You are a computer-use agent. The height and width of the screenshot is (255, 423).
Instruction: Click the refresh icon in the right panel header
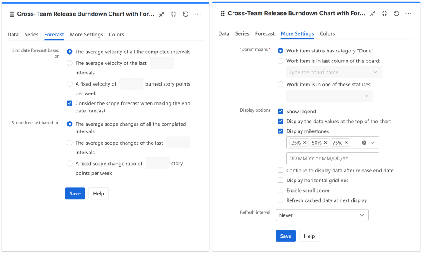[x=396, y=13]
